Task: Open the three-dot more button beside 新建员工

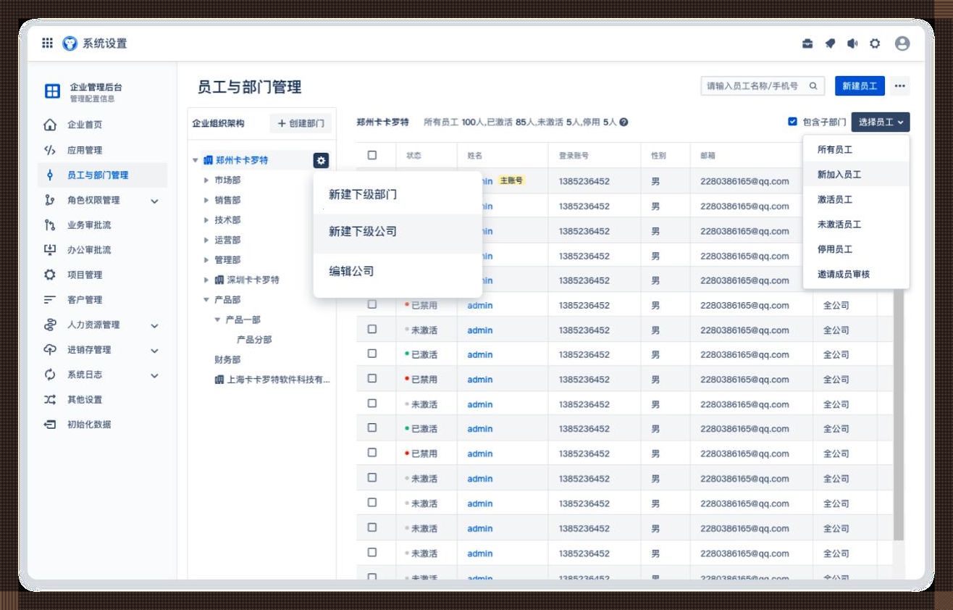Action: tap(899, 85)
